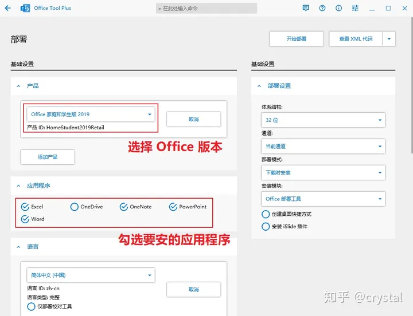The height and width of the screenshot is (316, 413).
Task: Open the 32 位 architecture dropdown
Action: tap(323, 120)
